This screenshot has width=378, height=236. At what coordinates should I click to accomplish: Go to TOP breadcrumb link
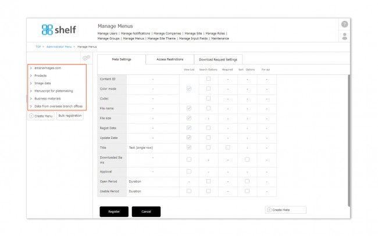point(38,47)
